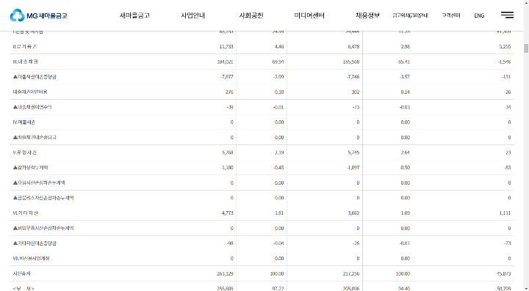Click the value 205,096

(351, 288)
